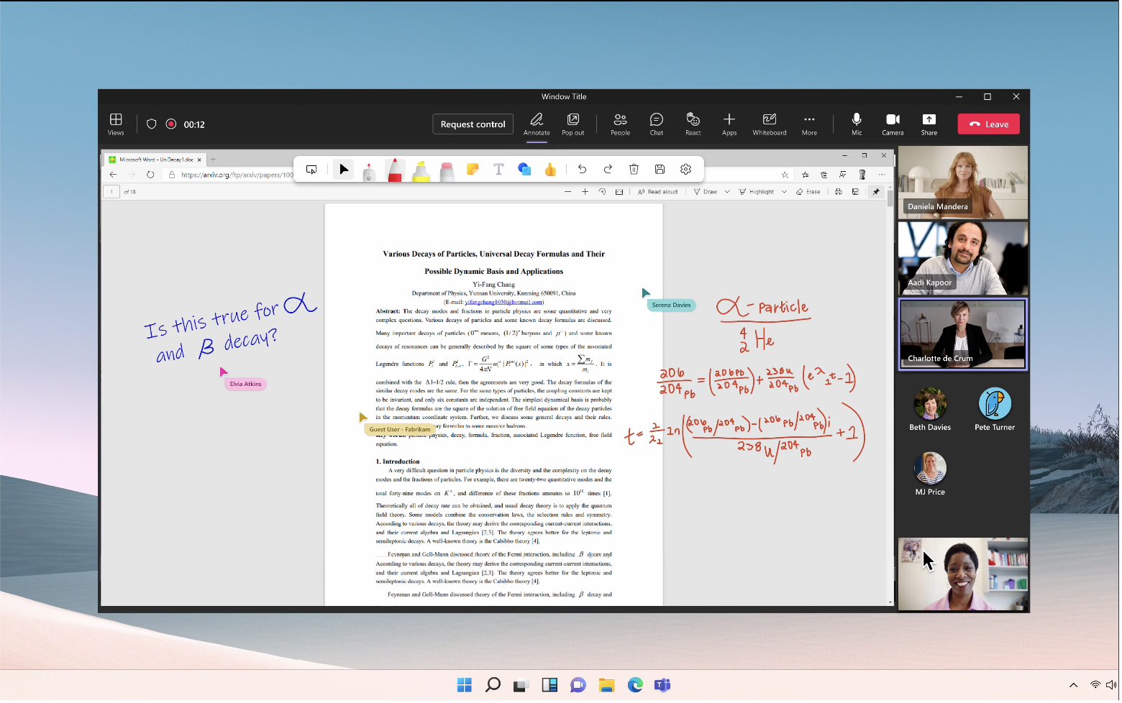Save the annotations snapshot
Viewport: 1122px width, 703px height.
click(x=660, y=170)
